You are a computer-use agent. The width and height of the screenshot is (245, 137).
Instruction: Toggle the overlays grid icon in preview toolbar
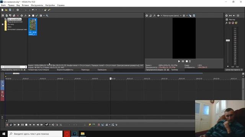pos(184,16)
